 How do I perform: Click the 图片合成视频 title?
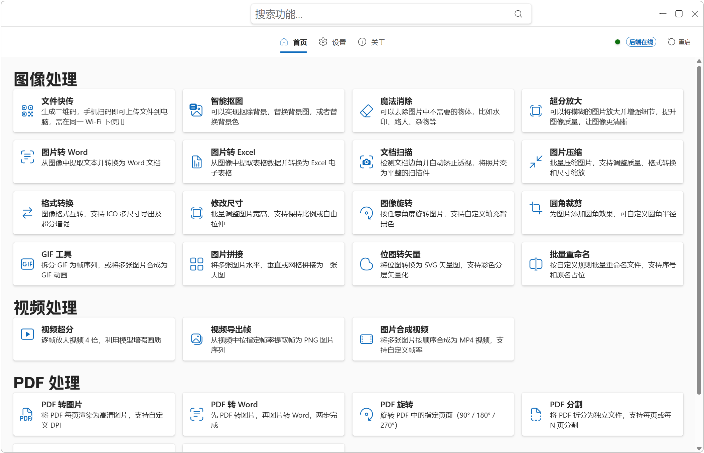click(404, 329)
